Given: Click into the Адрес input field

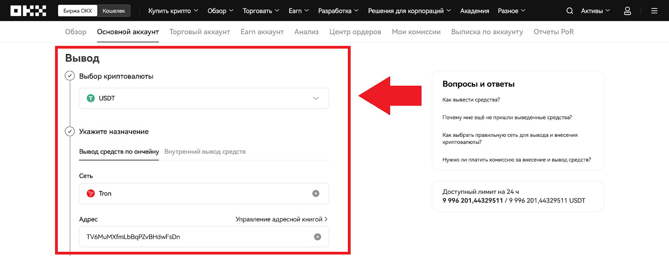Looking at the screenshot, I should (x=197, y=237).
